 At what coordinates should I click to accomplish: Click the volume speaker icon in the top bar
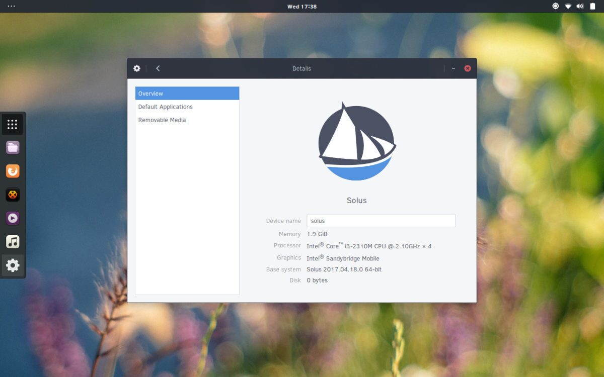tap(580, 6)
